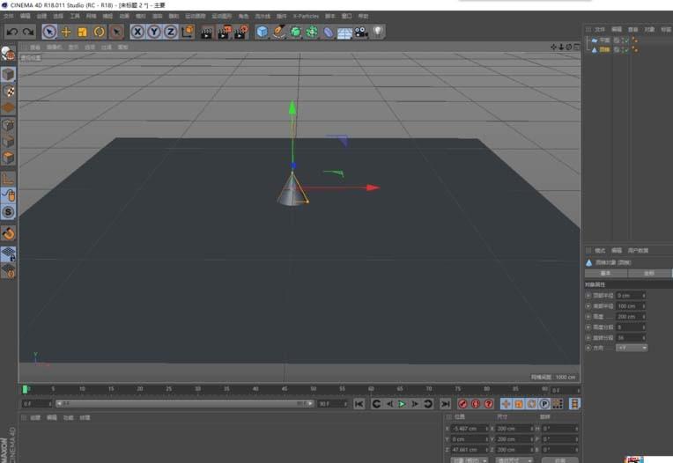The width and height of the screenshot is (673, 463).
Task: Select the Rotate tool in the toolbar
Action: point(99,32)
